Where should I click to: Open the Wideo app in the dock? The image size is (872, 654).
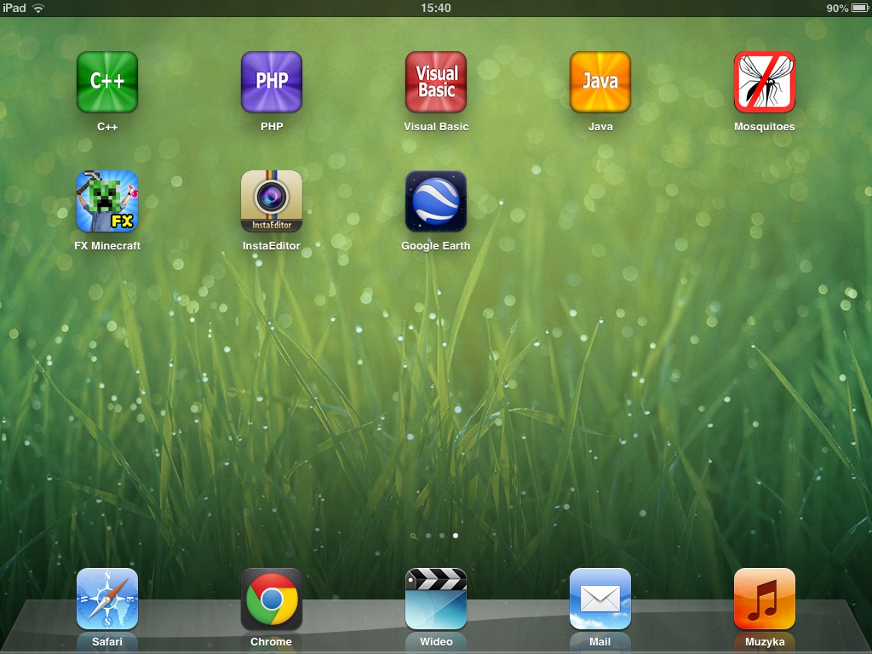tap(436, 599)
